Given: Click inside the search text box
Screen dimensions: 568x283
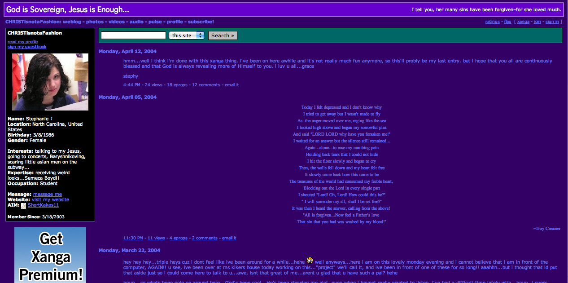Looking at the screenshot, I should pyautogui.click(x=133, y=35).
